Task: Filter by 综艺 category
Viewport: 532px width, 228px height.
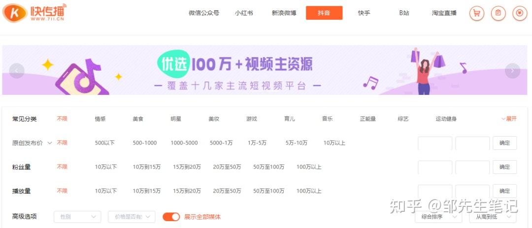Action: (403, 119)
